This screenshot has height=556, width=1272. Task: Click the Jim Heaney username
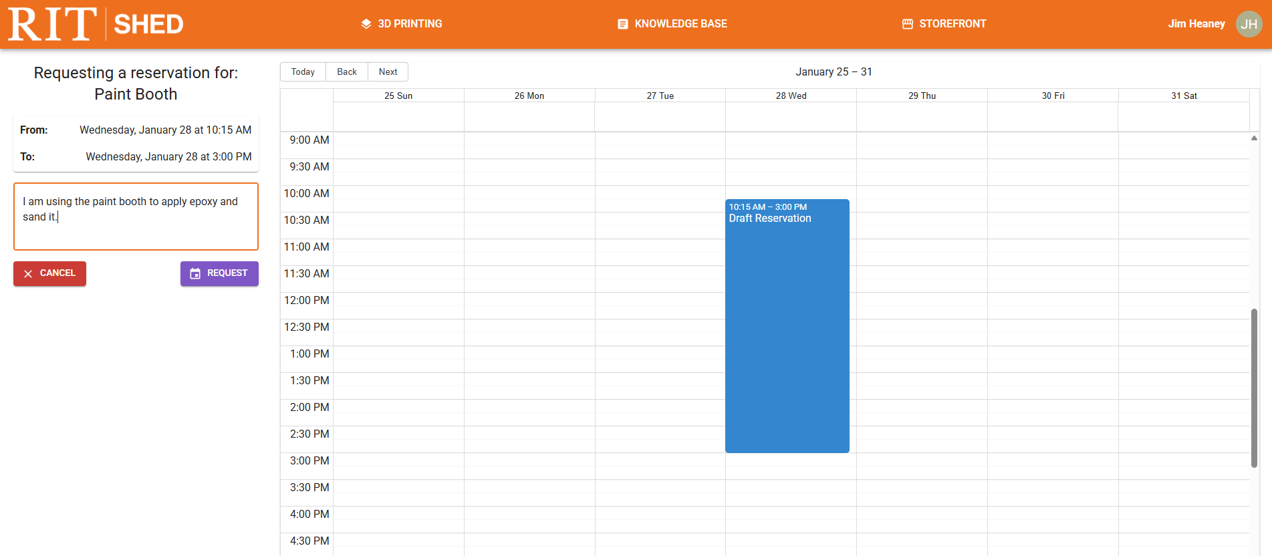pyautogui.click(x=1196, y=24)
